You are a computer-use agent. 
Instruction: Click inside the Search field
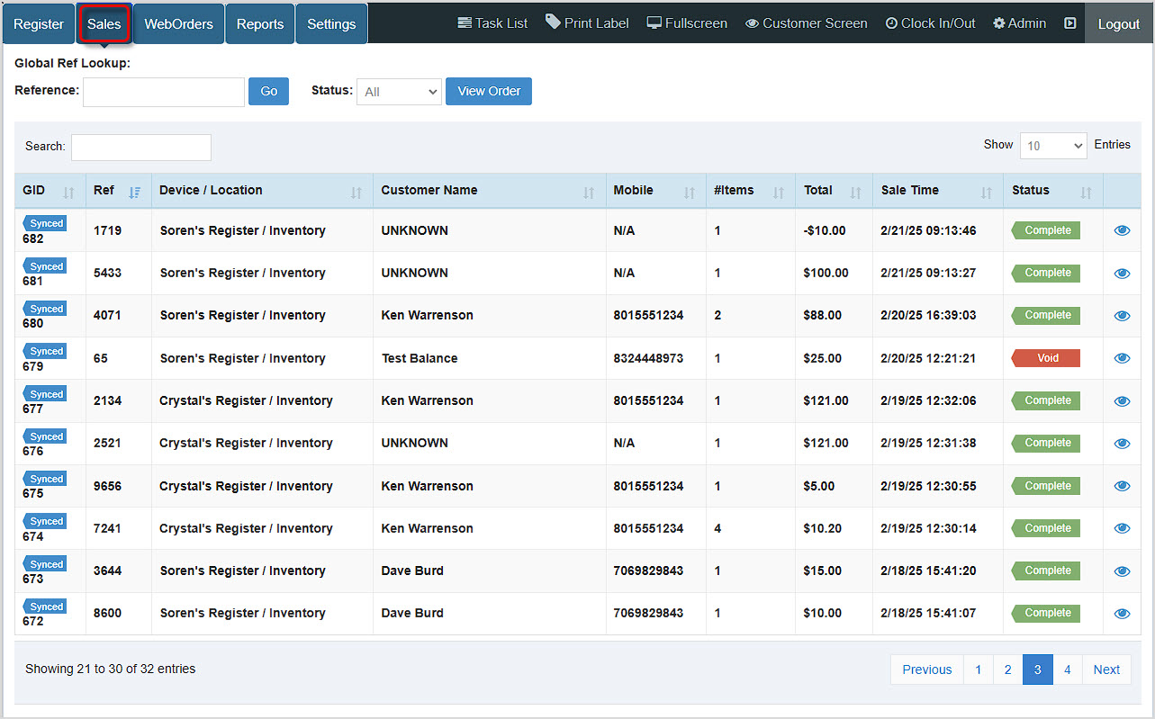point(140,147)
